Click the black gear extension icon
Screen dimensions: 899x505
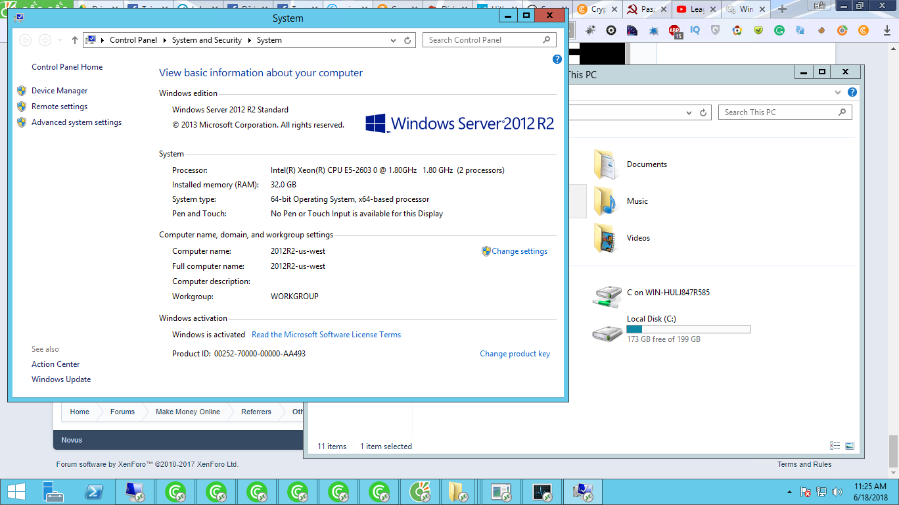[611, 30]
